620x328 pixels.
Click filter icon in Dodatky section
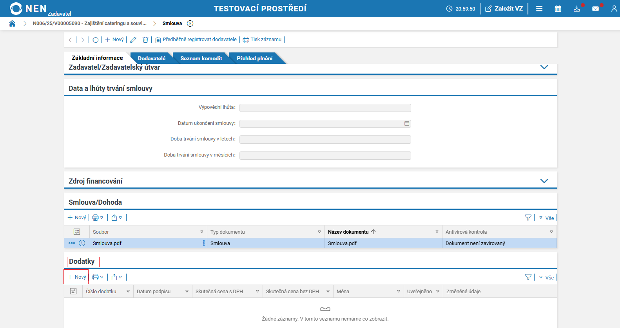tap(528, 277)
